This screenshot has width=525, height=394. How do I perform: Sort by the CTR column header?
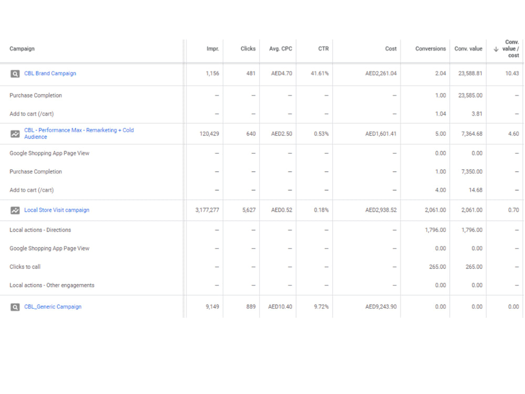click(323, 48)
